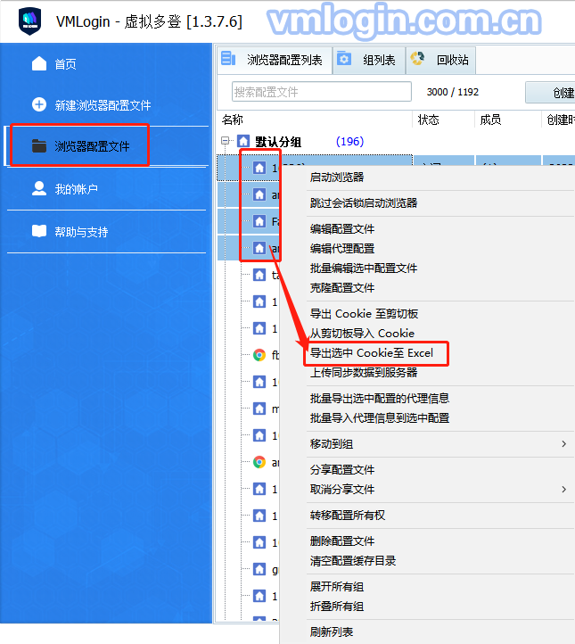Click the gear icon on 组列表 tab
The image size is (575, 644).
click(343, 59)
